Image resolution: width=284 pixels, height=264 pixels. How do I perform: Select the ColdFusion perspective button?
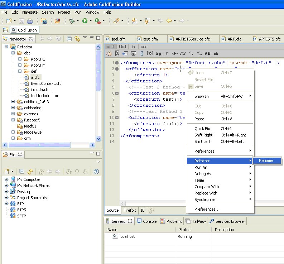click(24, 30)
